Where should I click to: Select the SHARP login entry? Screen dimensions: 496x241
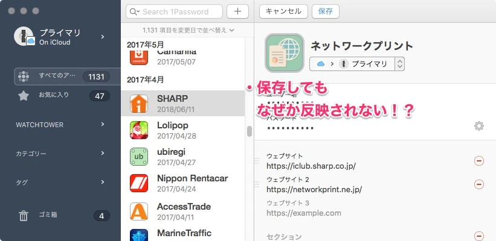pos(182,103)
